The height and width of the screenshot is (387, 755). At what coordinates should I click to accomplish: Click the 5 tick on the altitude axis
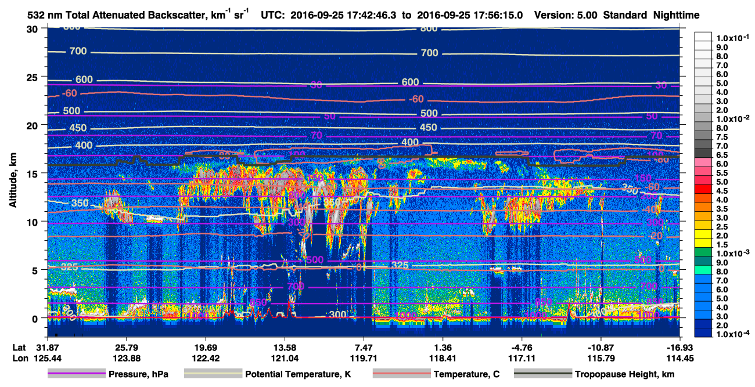pos(35,270)
